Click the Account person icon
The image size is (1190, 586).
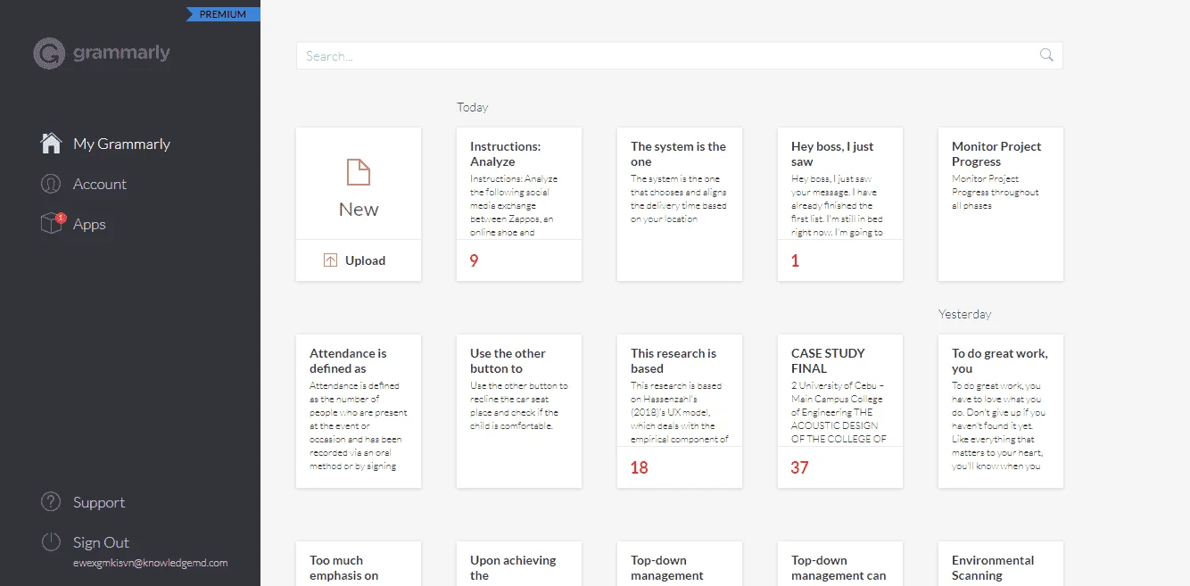(51, 184)
